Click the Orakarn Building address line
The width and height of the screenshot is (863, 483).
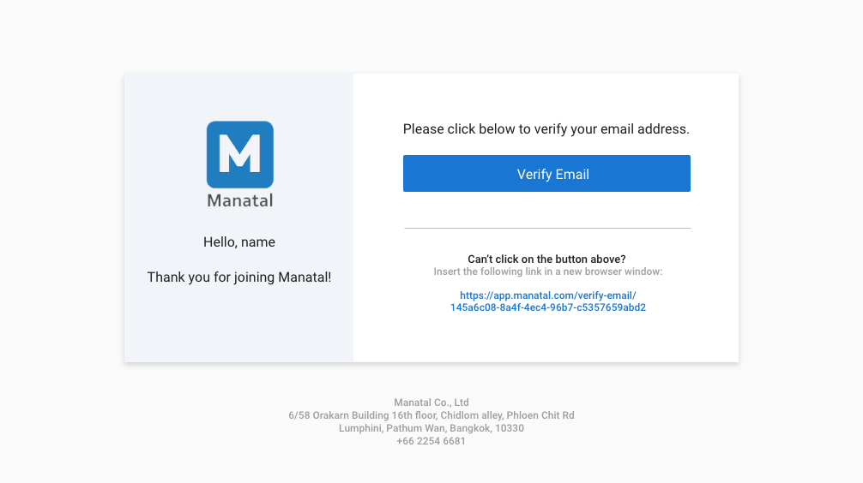pyautogui.click(x=431, y=415)
